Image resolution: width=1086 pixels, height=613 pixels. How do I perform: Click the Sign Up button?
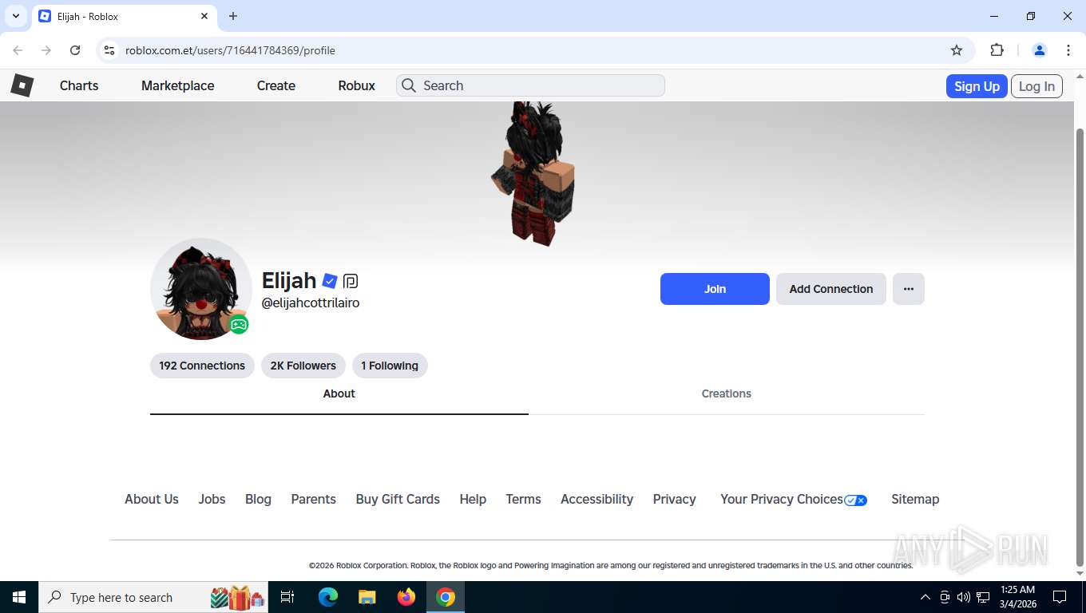click(x=977, y=86)
